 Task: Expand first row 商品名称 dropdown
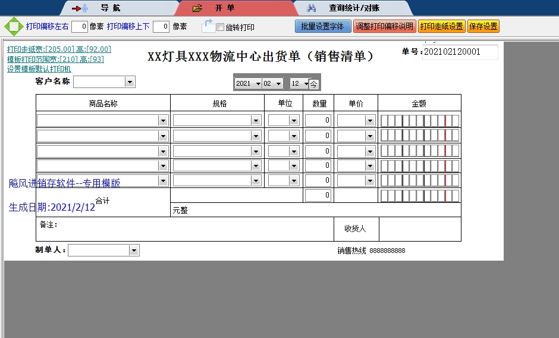[163, 121]
